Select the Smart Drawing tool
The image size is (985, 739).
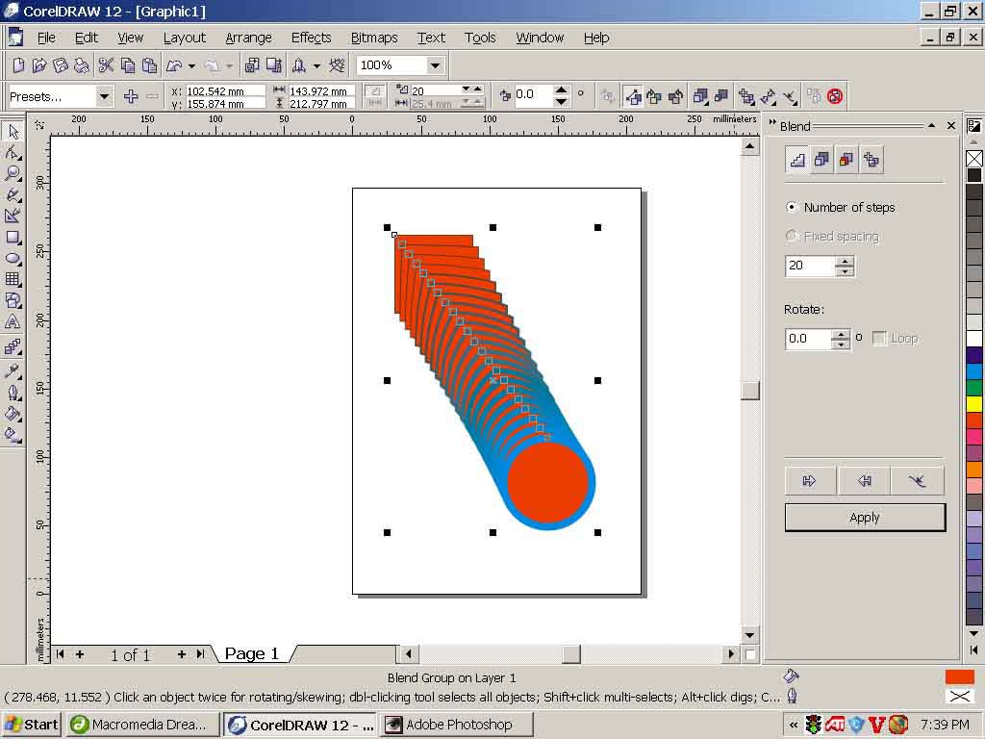point(13,216)
